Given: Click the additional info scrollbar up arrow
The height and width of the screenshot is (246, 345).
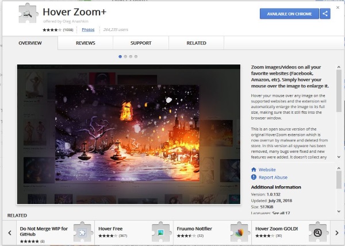Looking at the screenshot, I should [339, 168].
